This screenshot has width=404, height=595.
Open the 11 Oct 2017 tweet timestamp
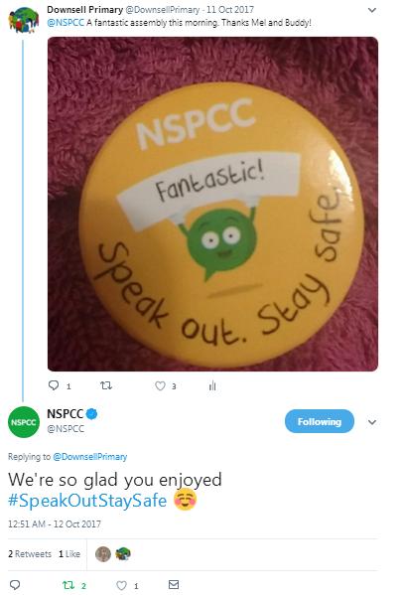230,10
